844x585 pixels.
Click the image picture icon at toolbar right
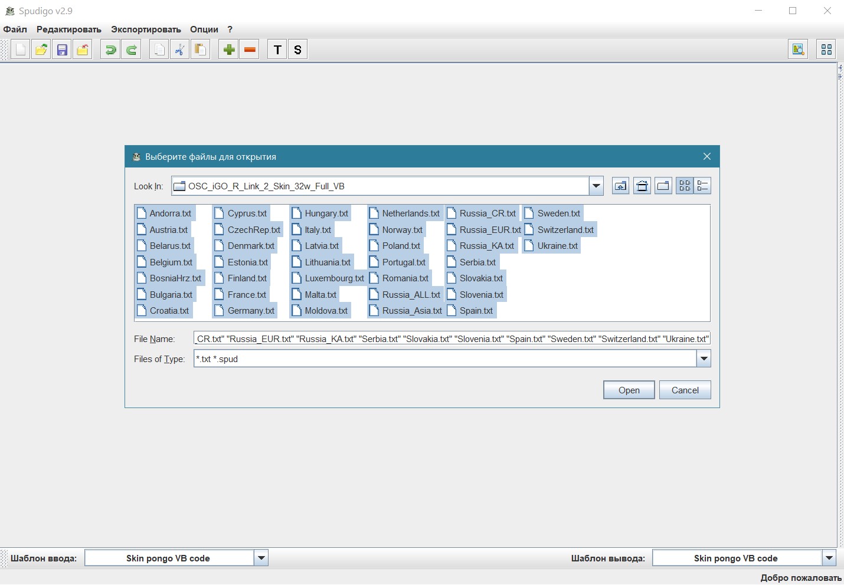[799, 50]
